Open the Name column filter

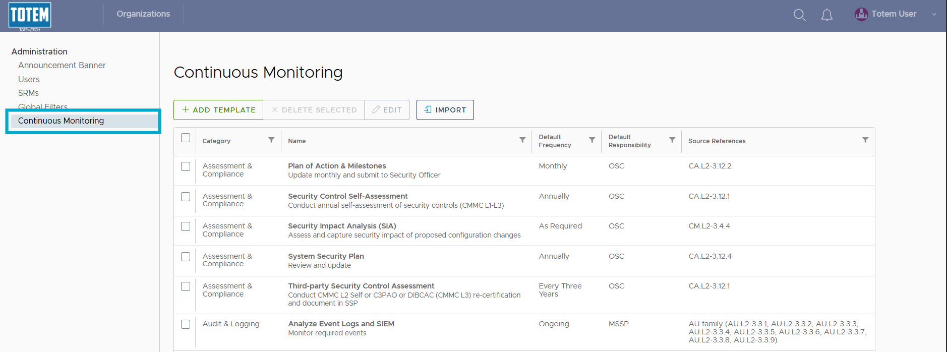pos(522,140)
